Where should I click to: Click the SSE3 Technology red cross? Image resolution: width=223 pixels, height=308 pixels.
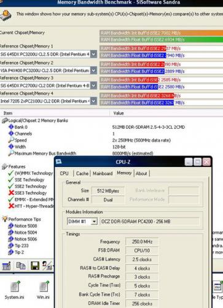pos(11,193)
